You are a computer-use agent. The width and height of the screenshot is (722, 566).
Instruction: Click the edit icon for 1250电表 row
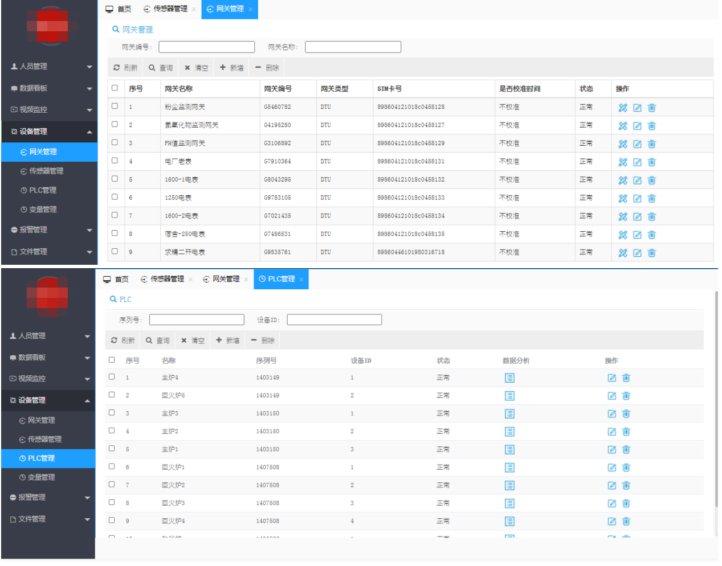point(637,199)
